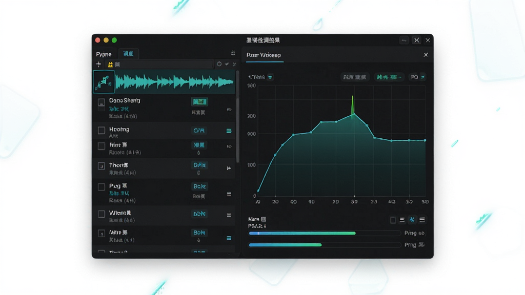Click the track list's vertical scrollbar
This screenshot has width=525, height=295.
[x=238, y=117]
